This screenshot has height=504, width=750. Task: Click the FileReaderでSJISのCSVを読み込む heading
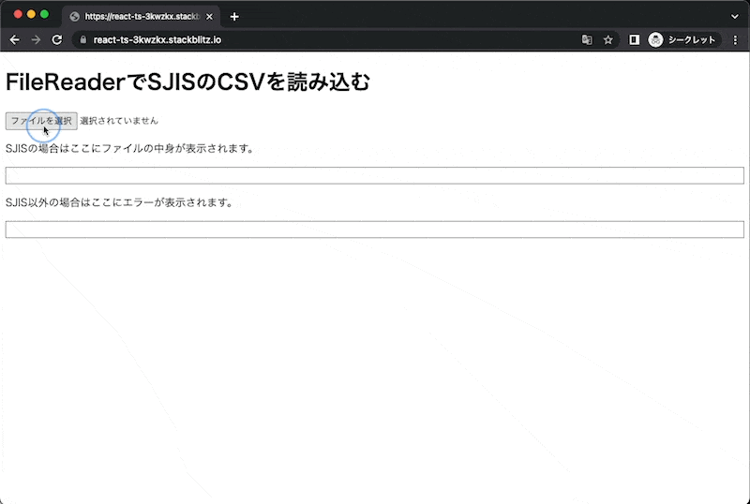(187, 82)
